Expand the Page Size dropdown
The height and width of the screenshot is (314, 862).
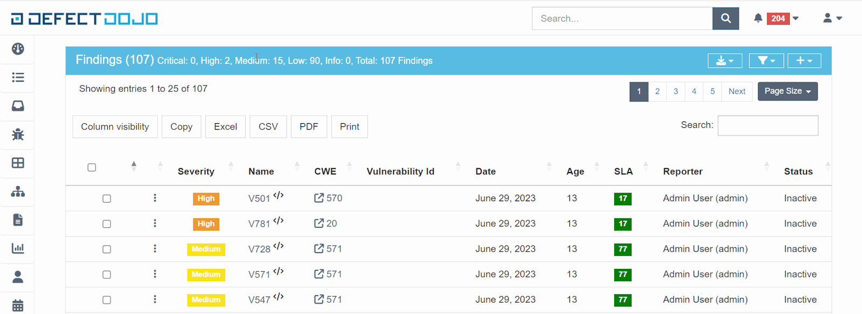[x=788, y=91]
